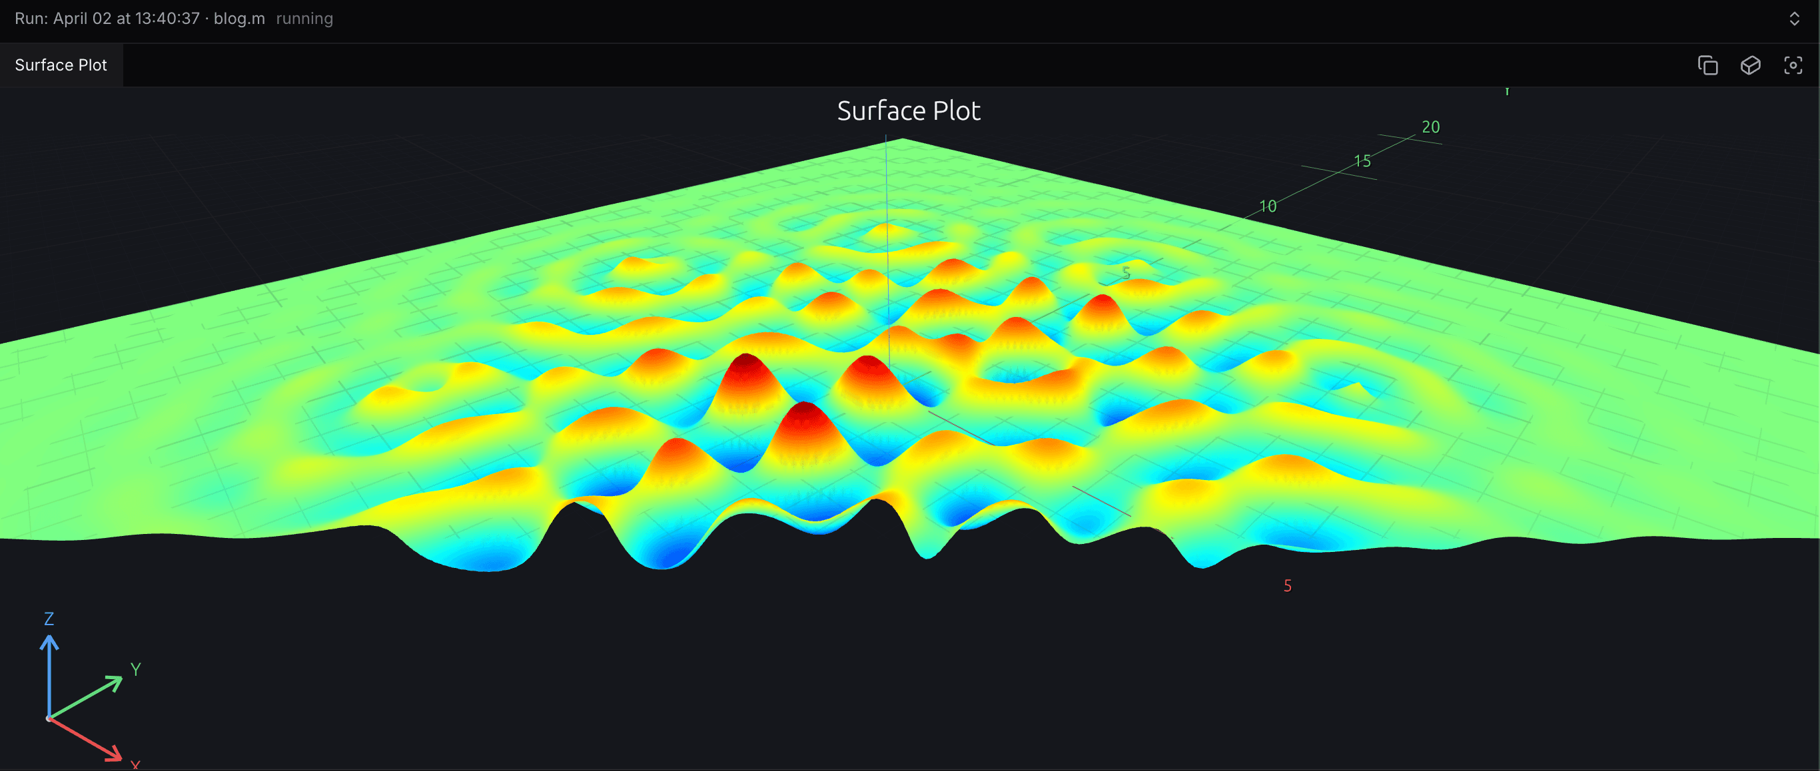
Task: Select the gizmo origin point
Action: 49,718
